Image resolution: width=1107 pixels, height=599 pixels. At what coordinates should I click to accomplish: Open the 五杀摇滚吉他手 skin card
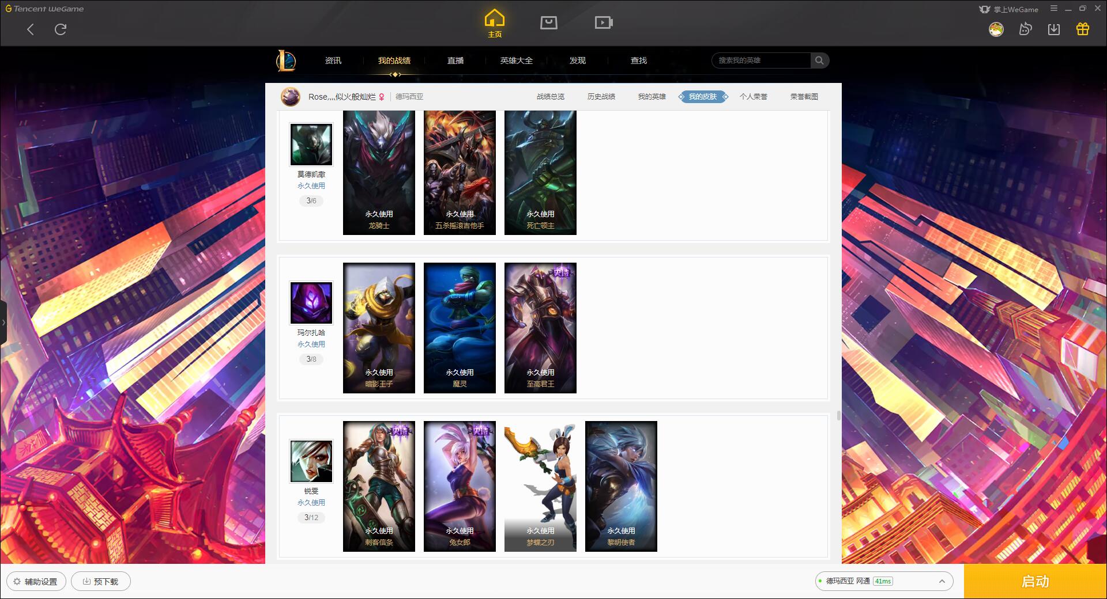tap(460, 173)
